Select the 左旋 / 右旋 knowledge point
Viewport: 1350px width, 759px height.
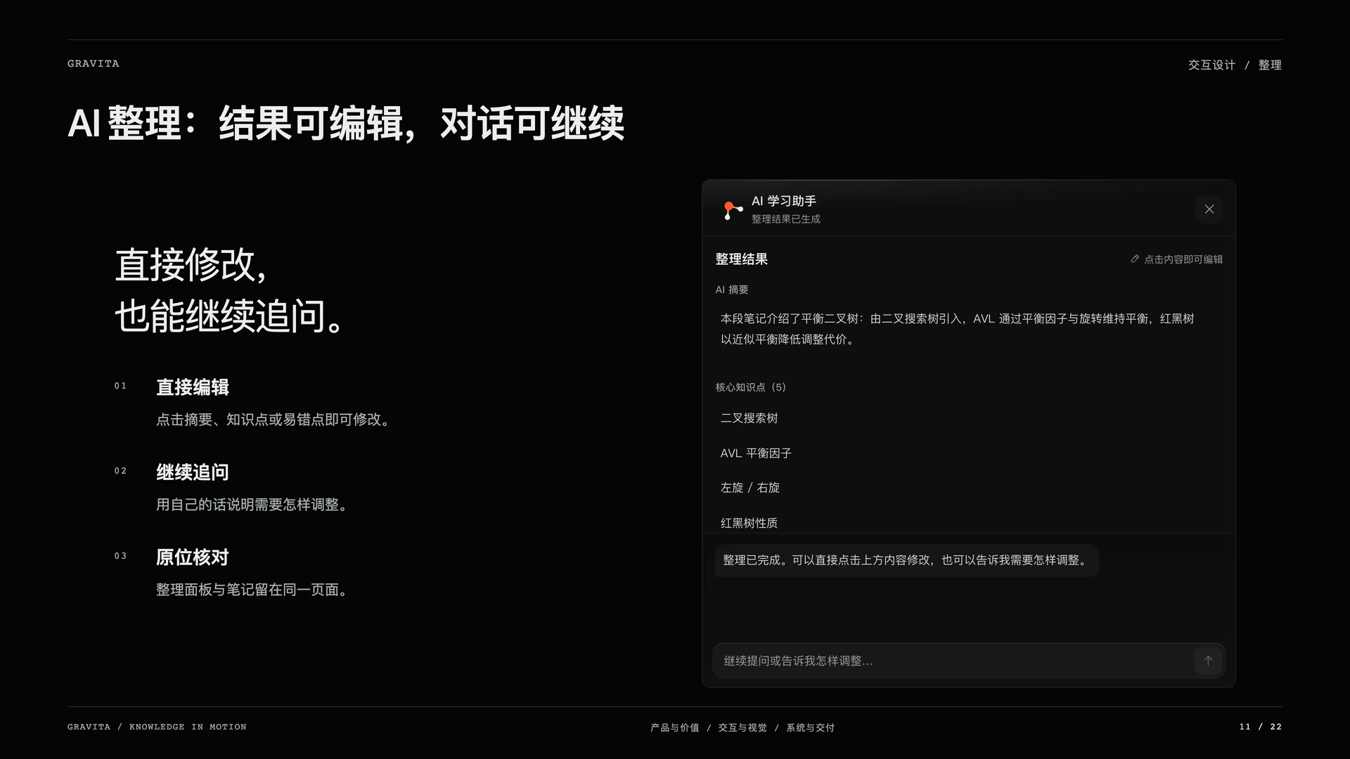[x=750, y=488]
